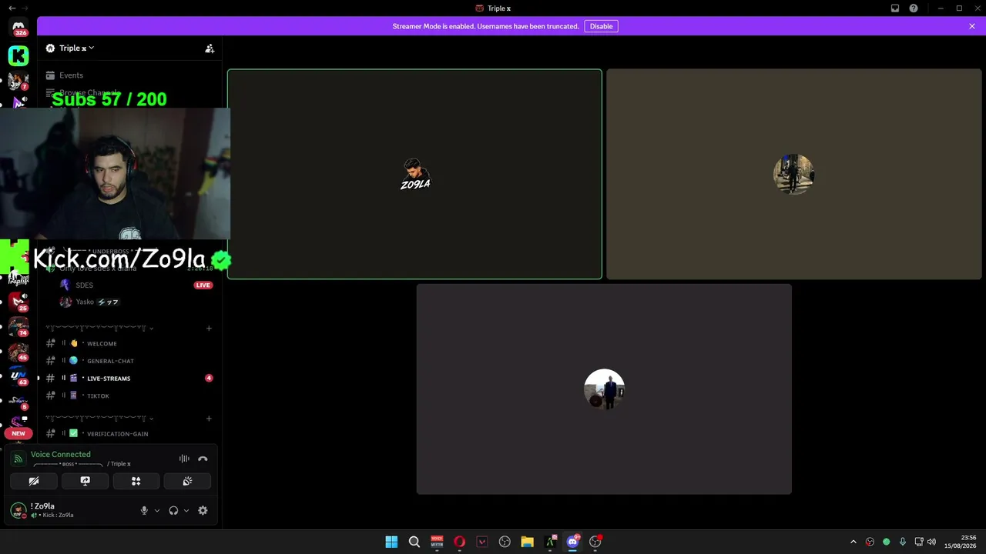Focus the bottom participant video tile

coord(604,389)
